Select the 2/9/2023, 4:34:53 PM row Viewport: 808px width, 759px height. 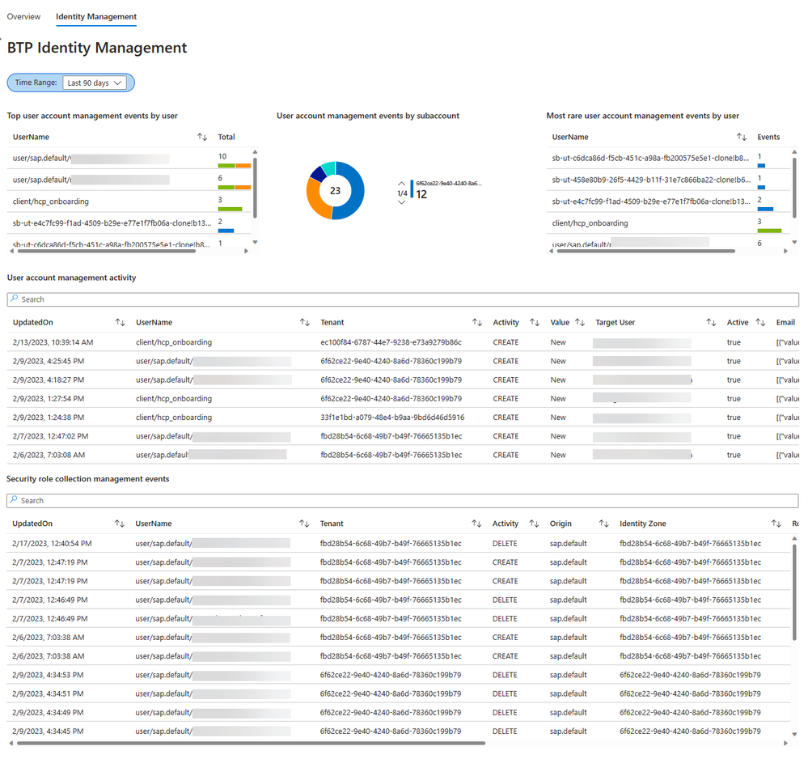tap(398, 675)
